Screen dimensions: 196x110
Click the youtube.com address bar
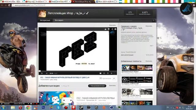96,5
